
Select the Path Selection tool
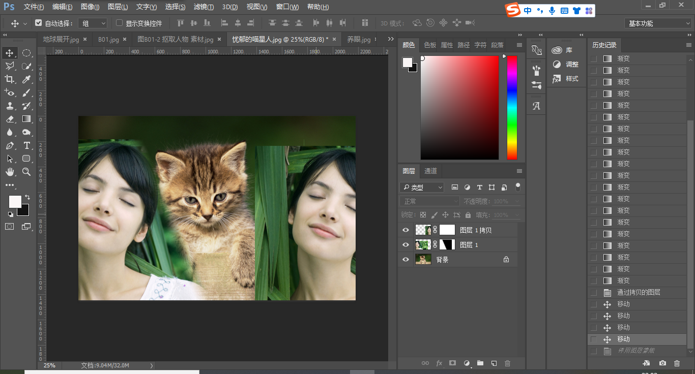click(10, 159)
